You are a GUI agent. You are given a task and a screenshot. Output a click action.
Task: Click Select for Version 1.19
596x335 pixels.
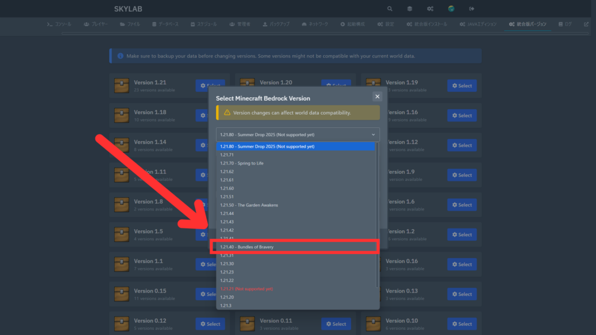click(x=462, y=86)
